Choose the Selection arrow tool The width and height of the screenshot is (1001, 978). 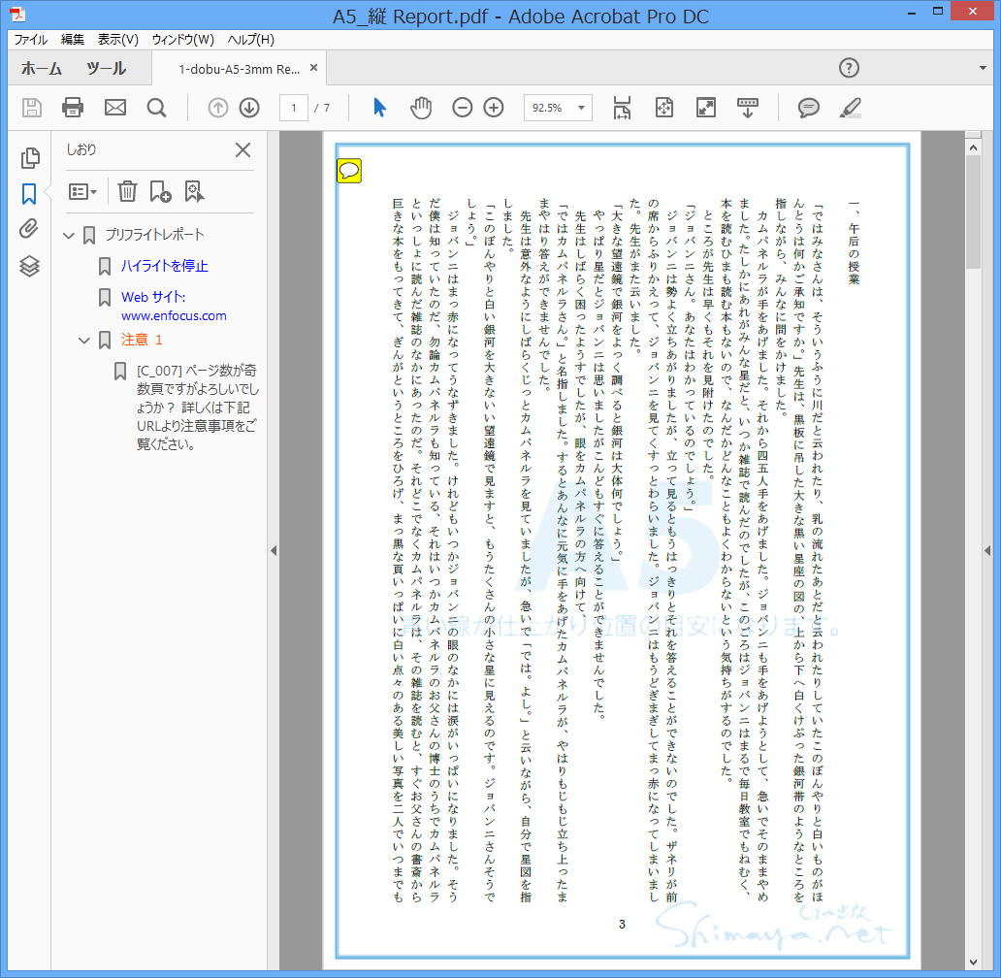click(x=379, y=108)
